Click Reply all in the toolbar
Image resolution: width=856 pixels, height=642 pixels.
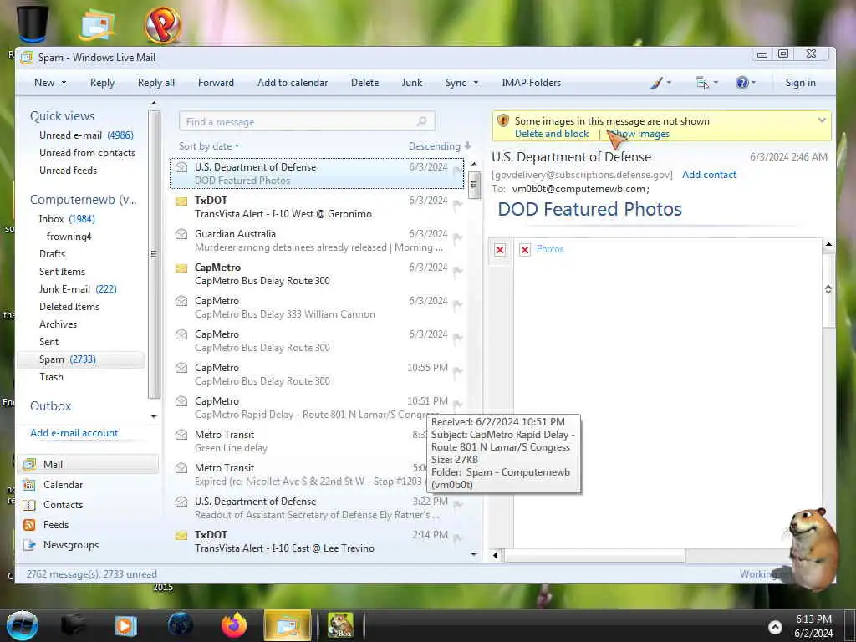(156, 83)
